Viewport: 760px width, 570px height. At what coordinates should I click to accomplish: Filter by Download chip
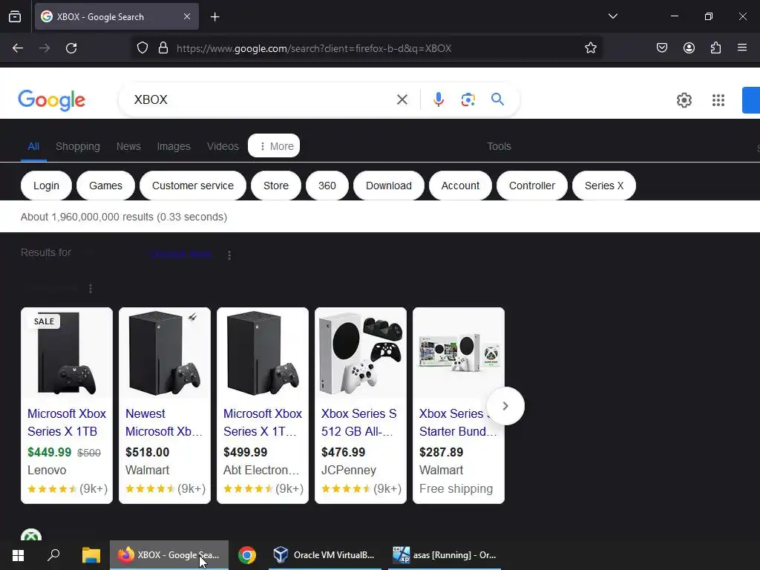coord(389,186)
